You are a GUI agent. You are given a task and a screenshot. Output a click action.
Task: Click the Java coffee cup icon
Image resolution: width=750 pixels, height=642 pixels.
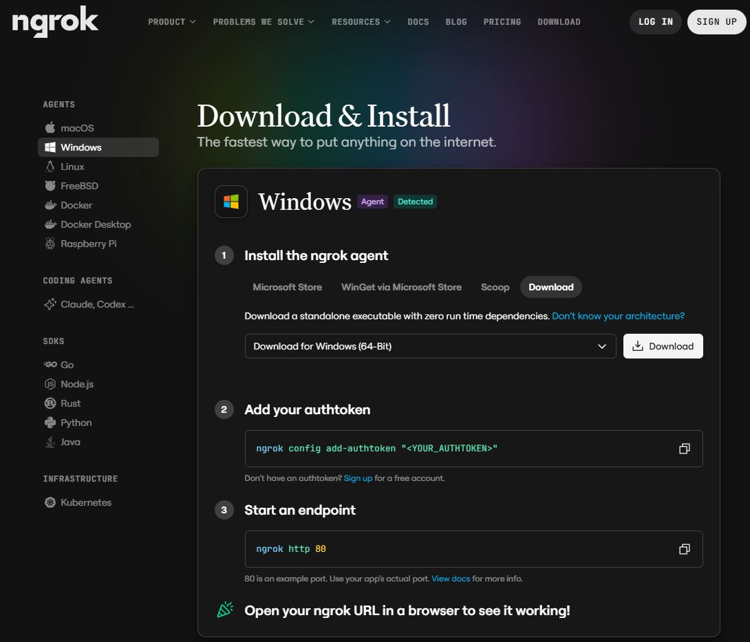[50, 442]
